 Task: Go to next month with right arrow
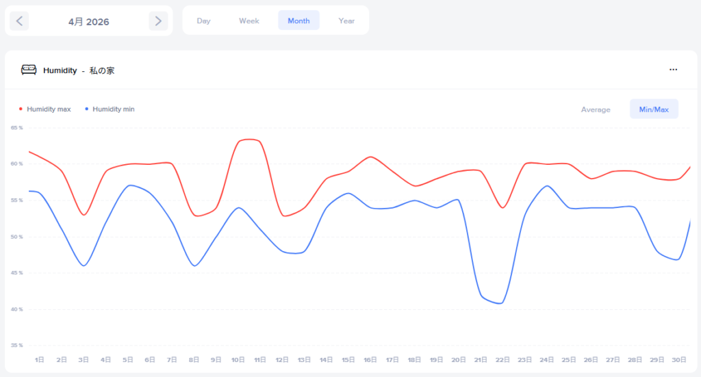[x=158, y=21]
